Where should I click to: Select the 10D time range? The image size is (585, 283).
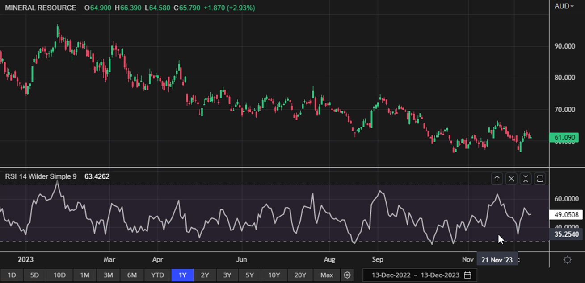pyautogui.click(x=59, y=275)
